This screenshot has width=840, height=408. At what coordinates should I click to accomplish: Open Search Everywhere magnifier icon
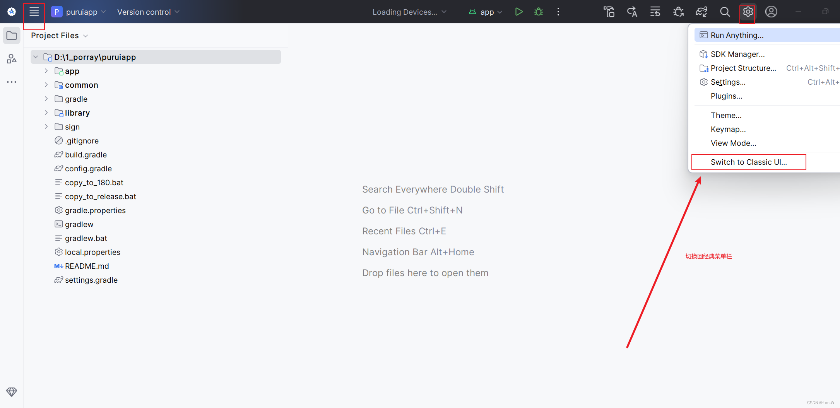point(725,12)
